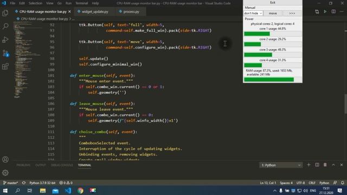The height and width of the screenshot is (195, 347).
Task: Click the CRLF end-of-line indicator
Action: (x=312, y=183)
